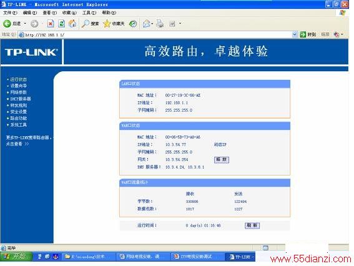The width and height of the screenshot is (354, 266).
Task: Click the received bytes value 330806
Action: 192,202
